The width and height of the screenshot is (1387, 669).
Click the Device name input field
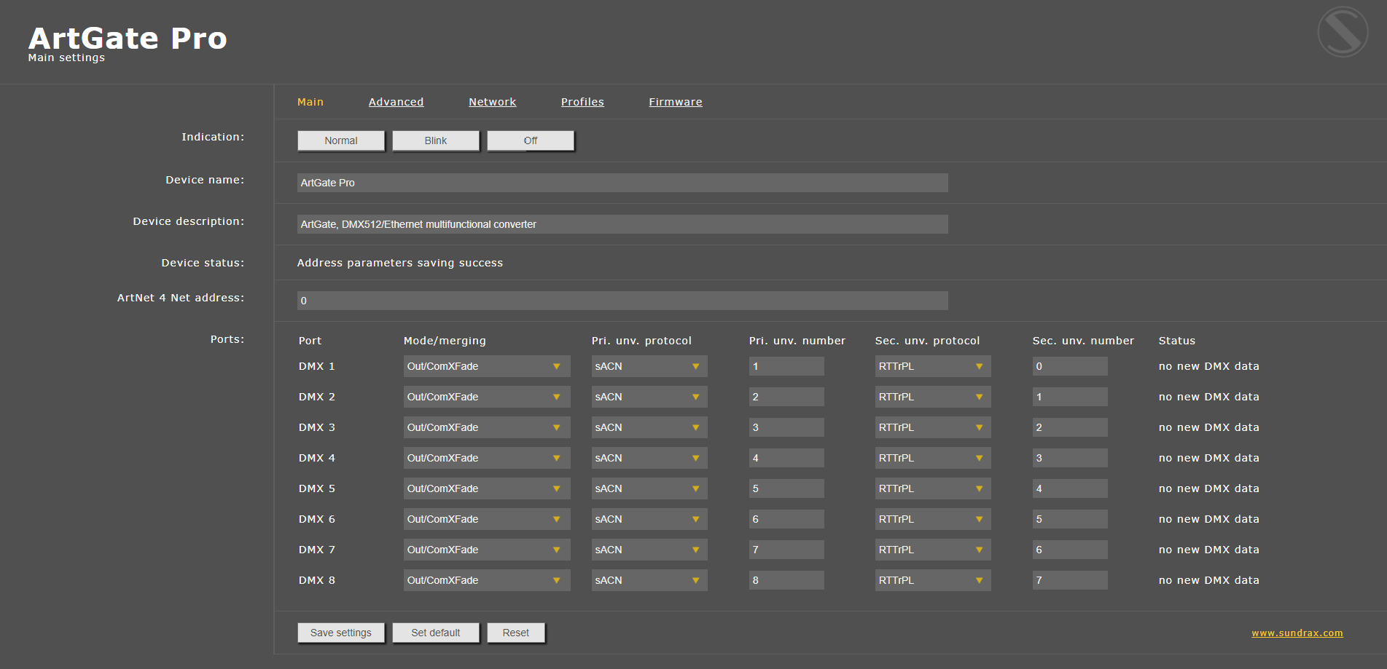pyautogui.click(x=622, y=183)
